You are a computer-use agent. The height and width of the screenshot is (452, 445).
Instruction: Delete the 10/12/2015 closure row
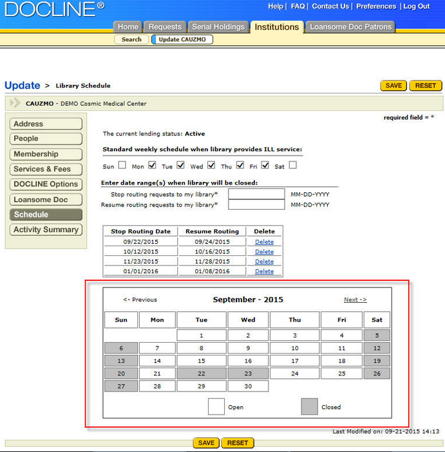tap(264, 251)
